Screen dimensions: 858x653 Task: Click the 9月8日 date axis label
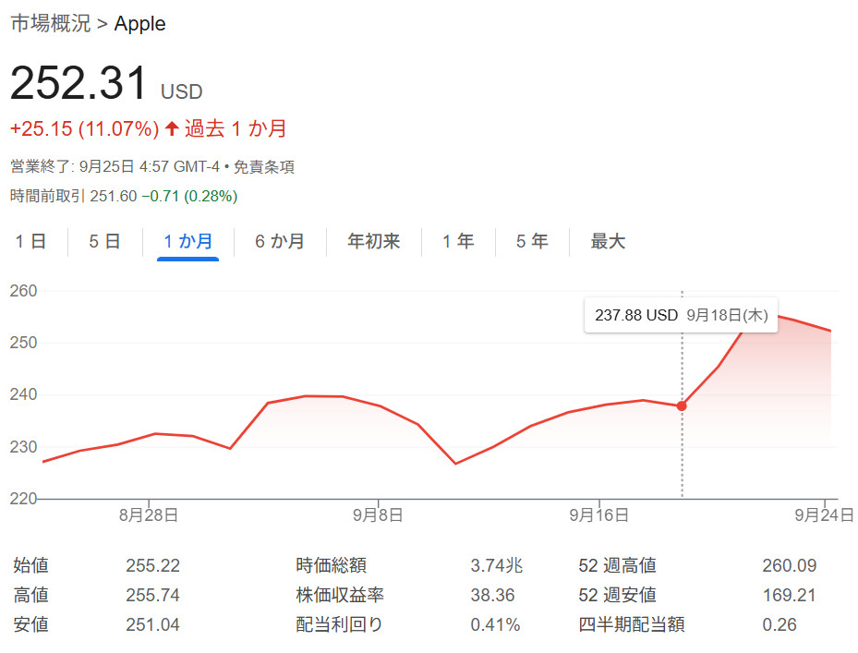(380, 514)
